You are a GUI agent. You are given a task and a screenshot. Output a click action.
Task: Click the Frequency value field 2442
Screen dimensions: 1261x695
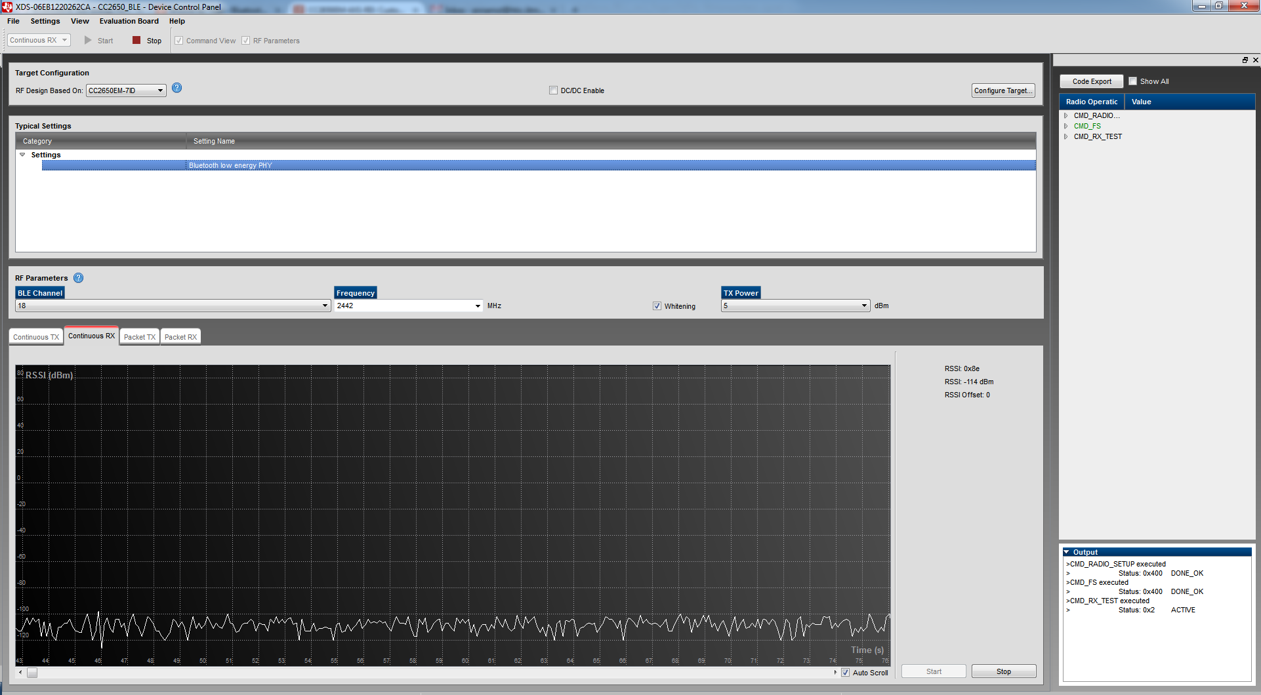tap(404, 306)
